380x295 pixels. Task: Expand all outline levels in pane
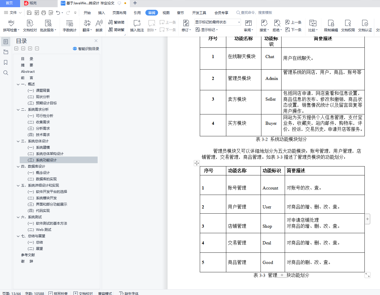(x=16, y=49)
